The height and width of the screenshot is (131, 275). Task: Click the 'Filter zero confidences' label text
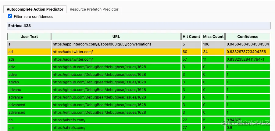pyautogui.click(x=33, y=17)
